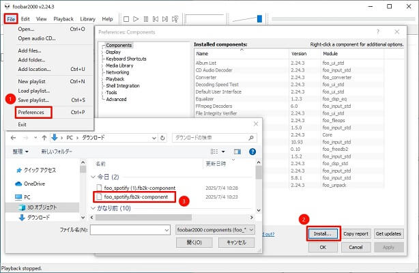Click the Name column header
The height and width of the screenshot is (273, 419).
pyautogui.click(x=242, y=54)
